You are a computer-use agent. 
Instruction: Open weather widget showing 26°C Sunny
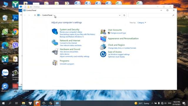(x=142, y=103)
